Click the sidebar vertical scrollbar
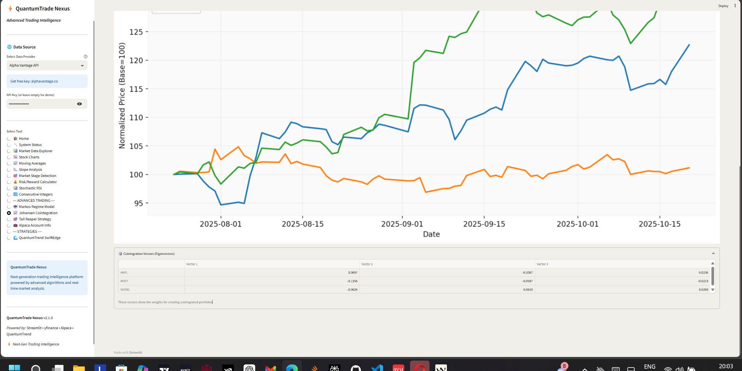The width and height of the screenshot is (742, 371). (94, 182)
